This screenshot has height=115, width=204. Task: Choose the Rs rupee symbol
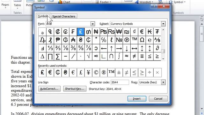point(111,32)
